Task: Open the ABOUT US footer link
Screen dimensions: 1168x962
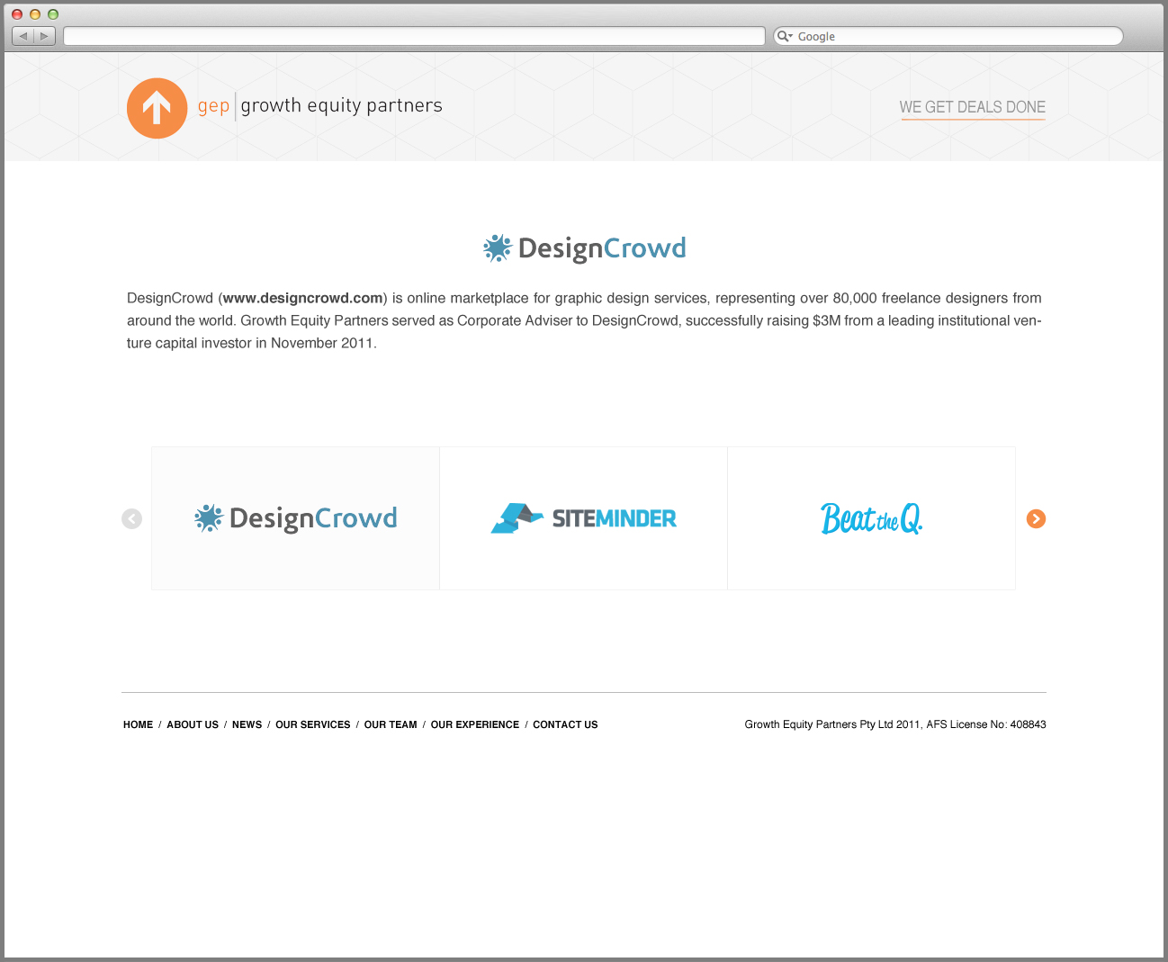Action: pos(193,724)
